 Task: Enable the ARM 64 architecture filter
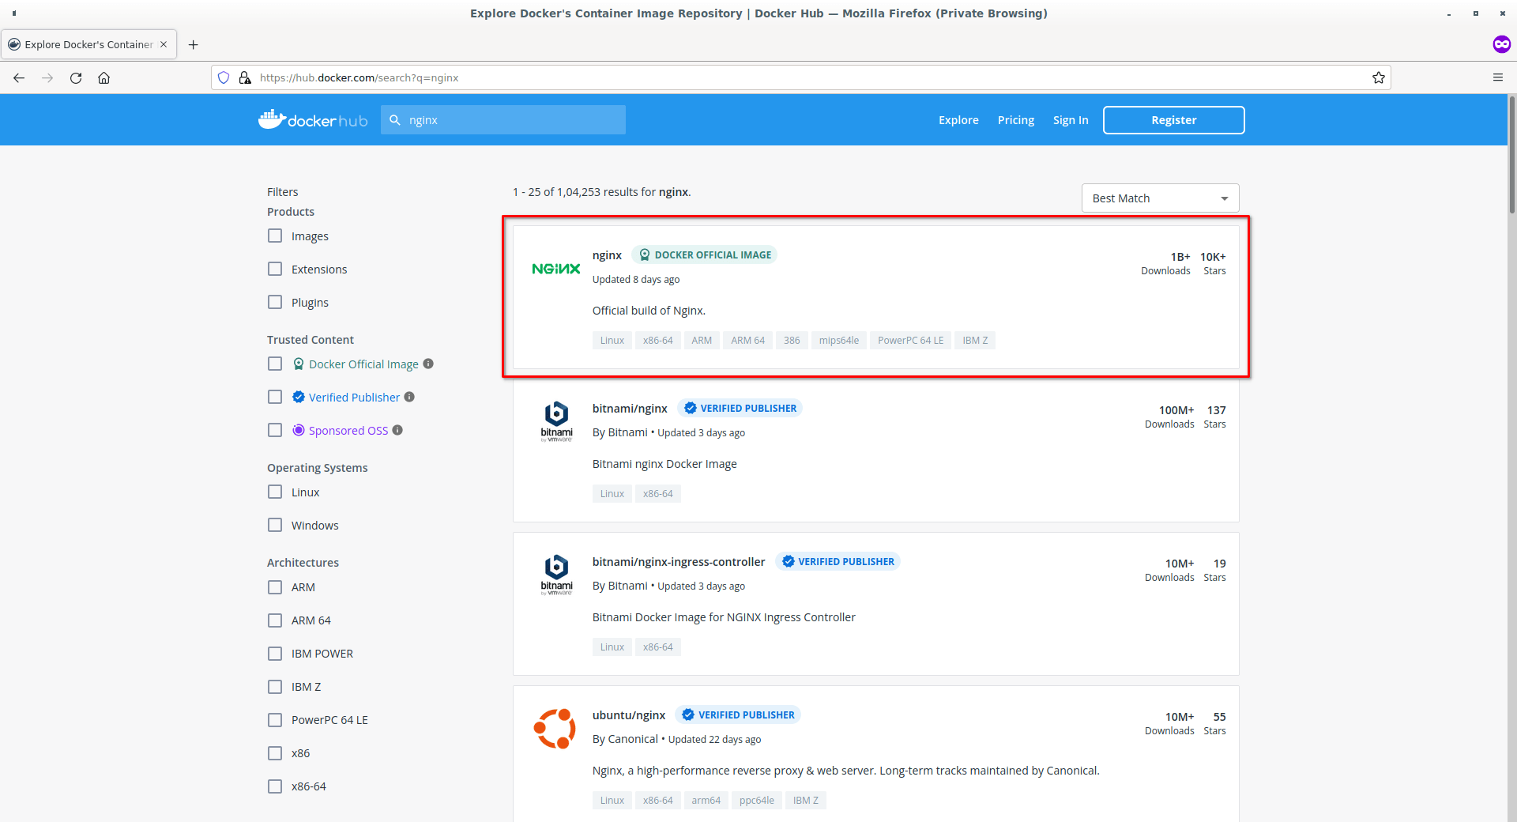tap(274, 620)
